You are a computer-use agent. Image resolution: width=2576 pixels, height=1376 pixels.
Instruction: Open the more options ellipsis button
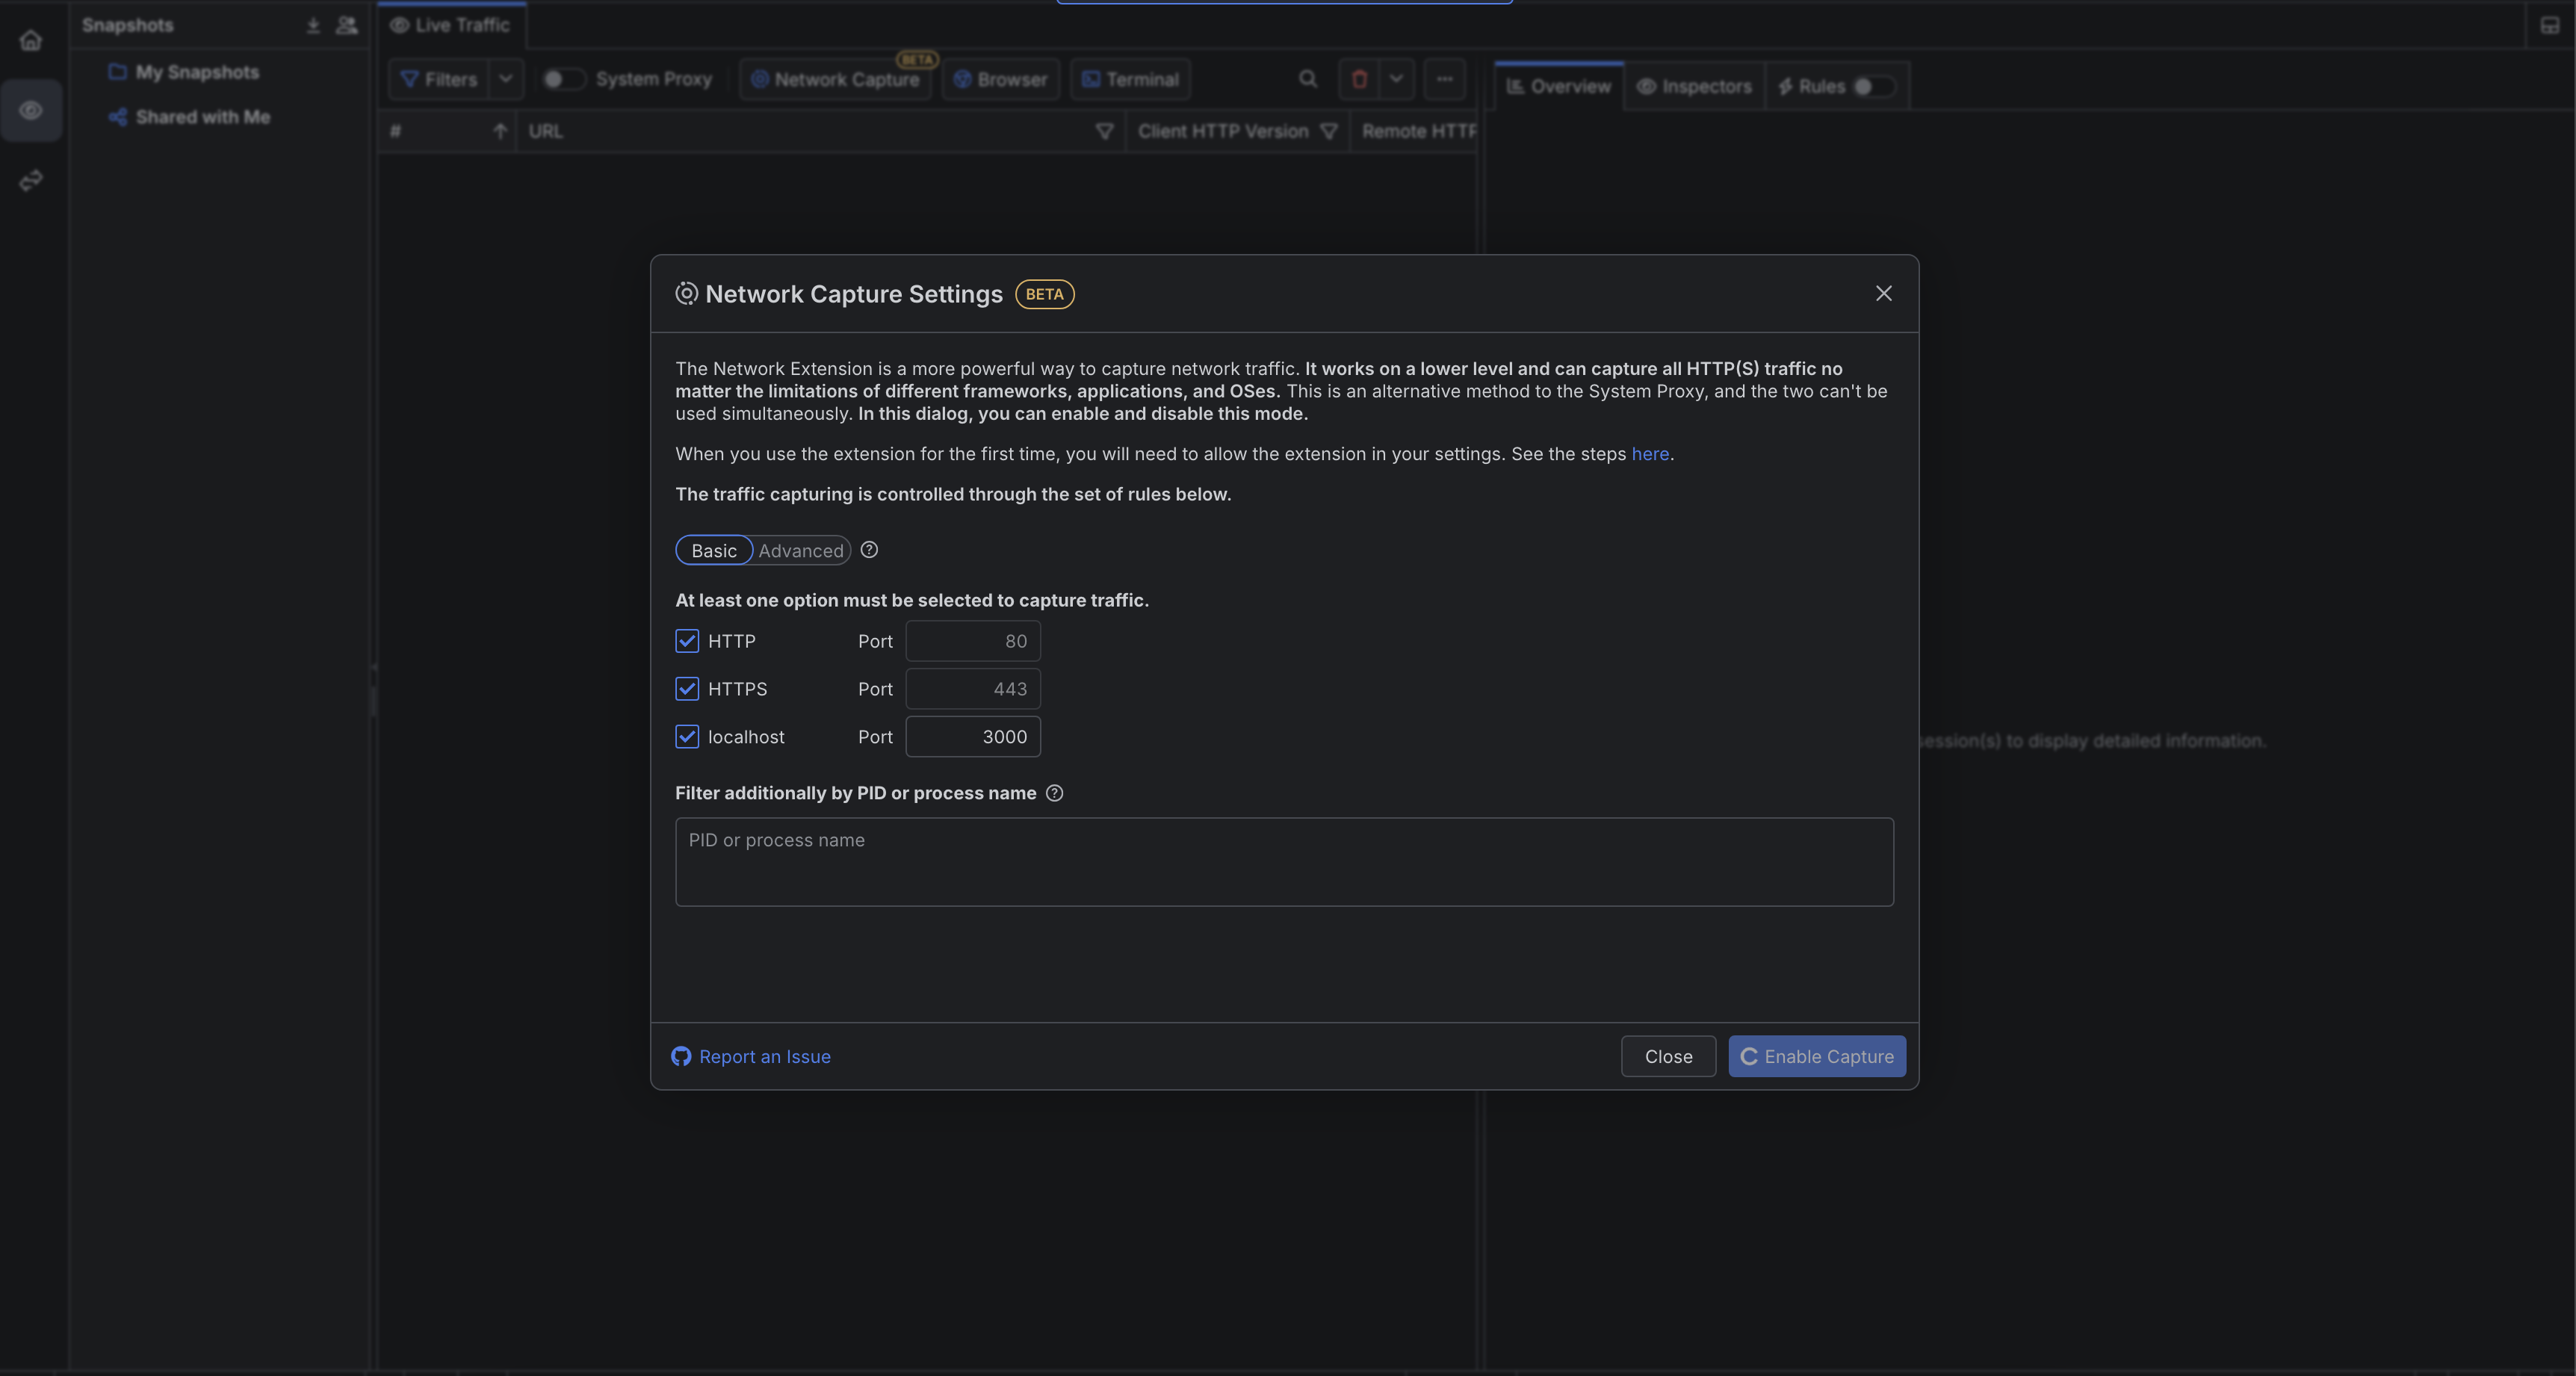pos(1444,79)
